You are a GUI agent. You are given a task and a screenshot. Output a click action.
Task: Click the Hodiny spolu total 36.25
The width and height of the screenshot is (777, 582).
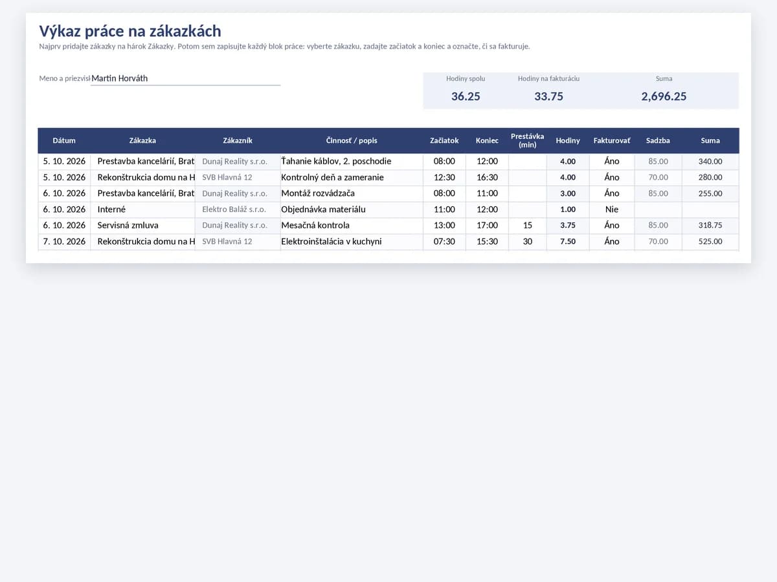click(x=466, y=96)
